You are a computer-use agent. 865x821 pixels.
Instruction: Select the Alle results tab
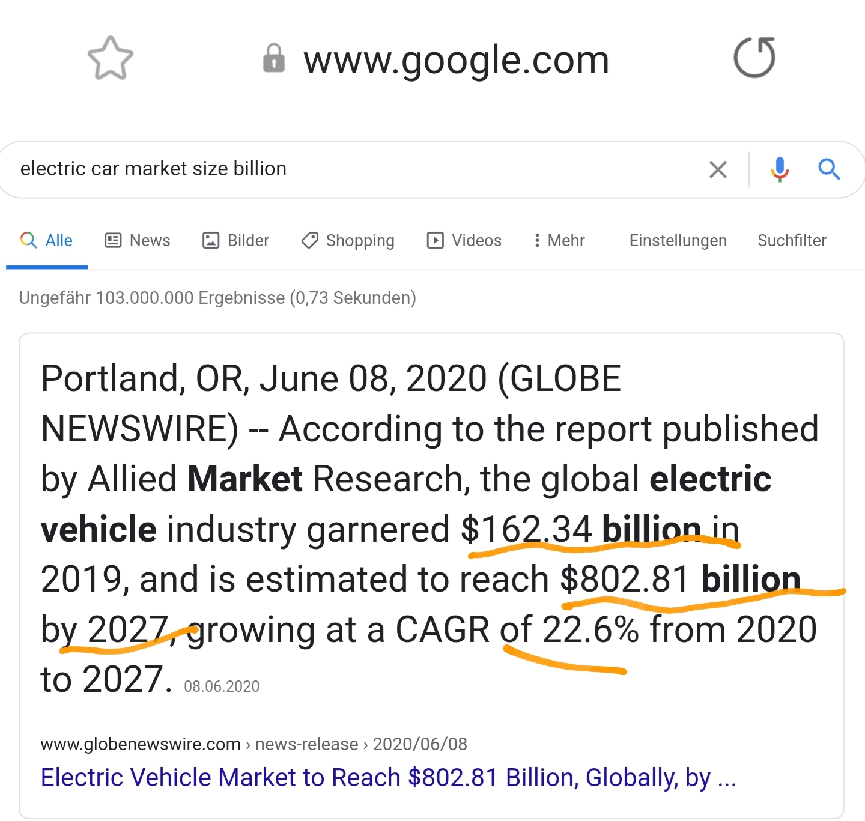tap(47, 241)
